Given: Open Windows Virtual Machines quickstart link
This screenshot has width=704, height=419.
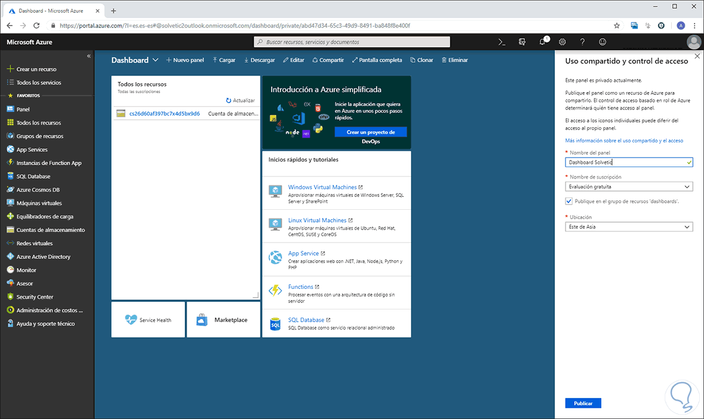Looking at the screenshot, I should coord(322,188).
